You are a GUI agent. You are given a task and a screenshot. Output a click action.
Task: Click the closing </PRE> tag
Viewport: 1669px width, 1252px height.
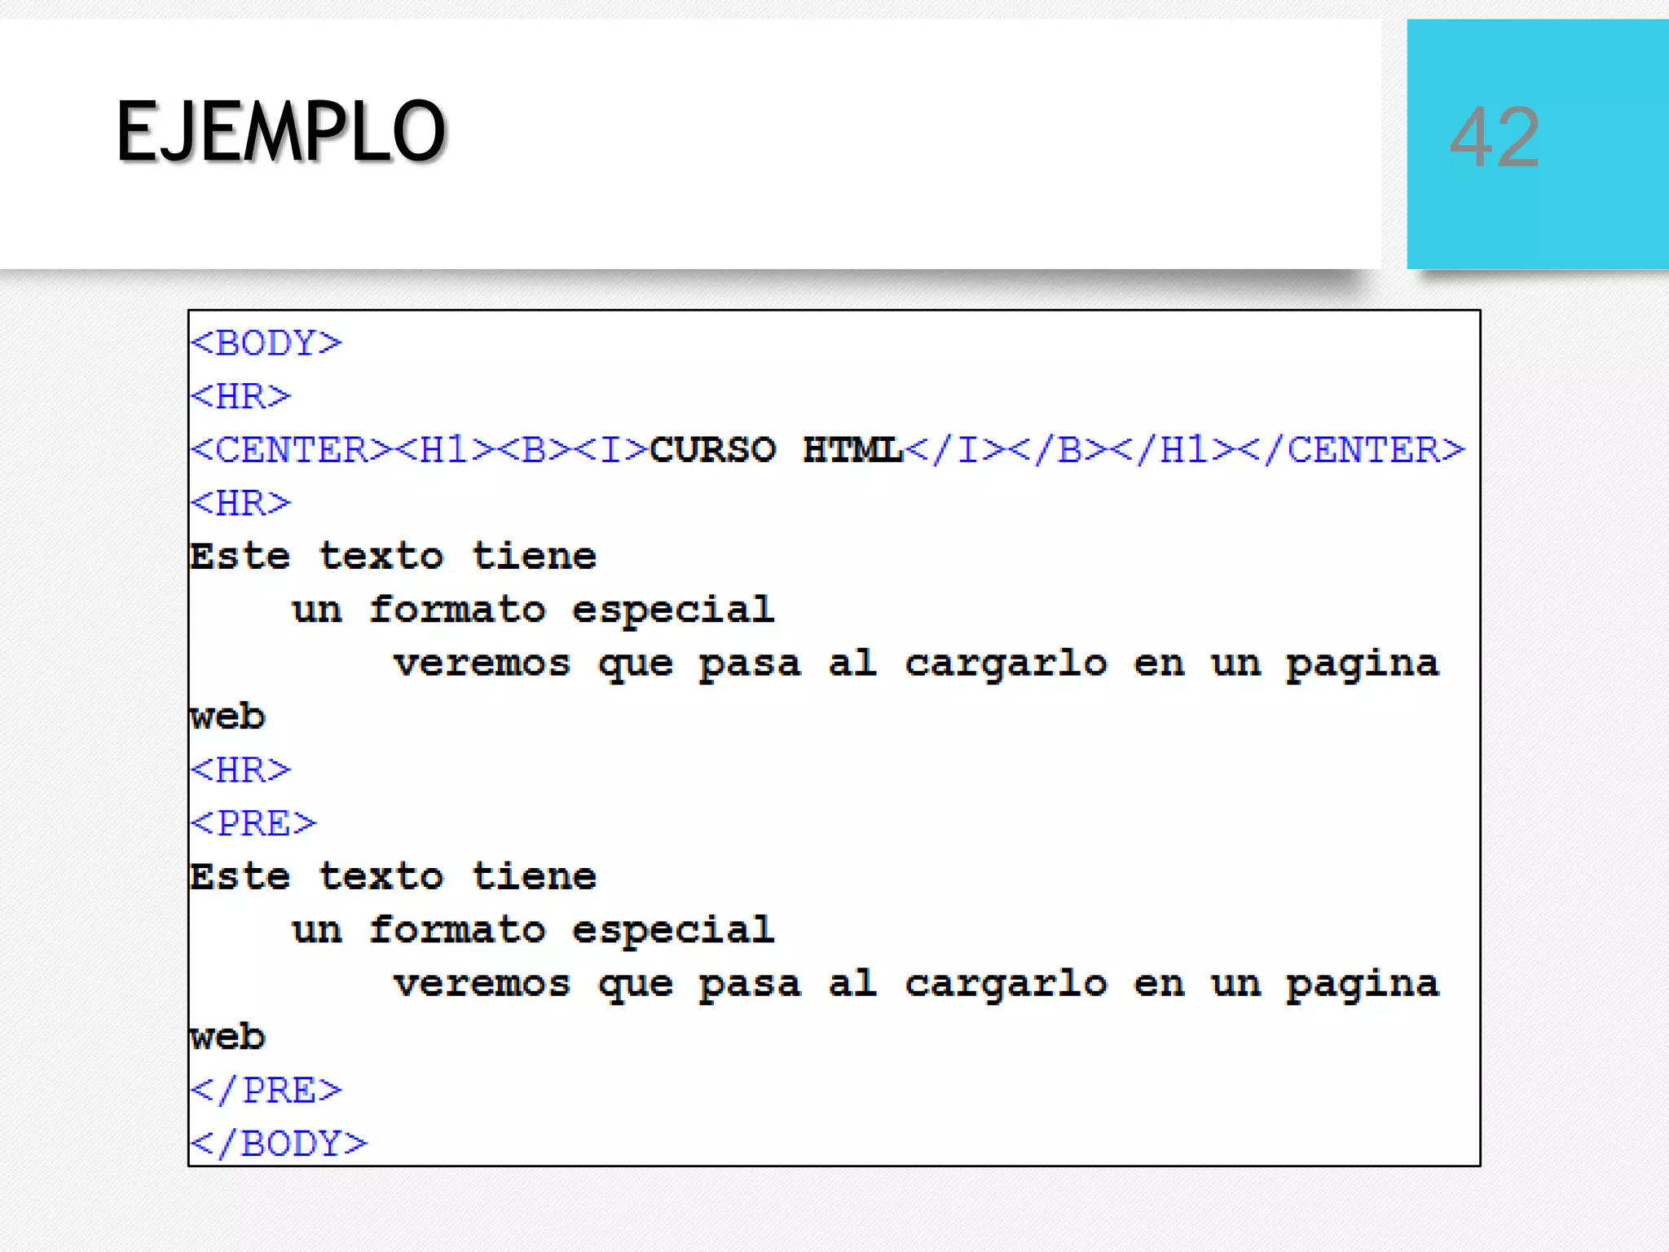266,1091
